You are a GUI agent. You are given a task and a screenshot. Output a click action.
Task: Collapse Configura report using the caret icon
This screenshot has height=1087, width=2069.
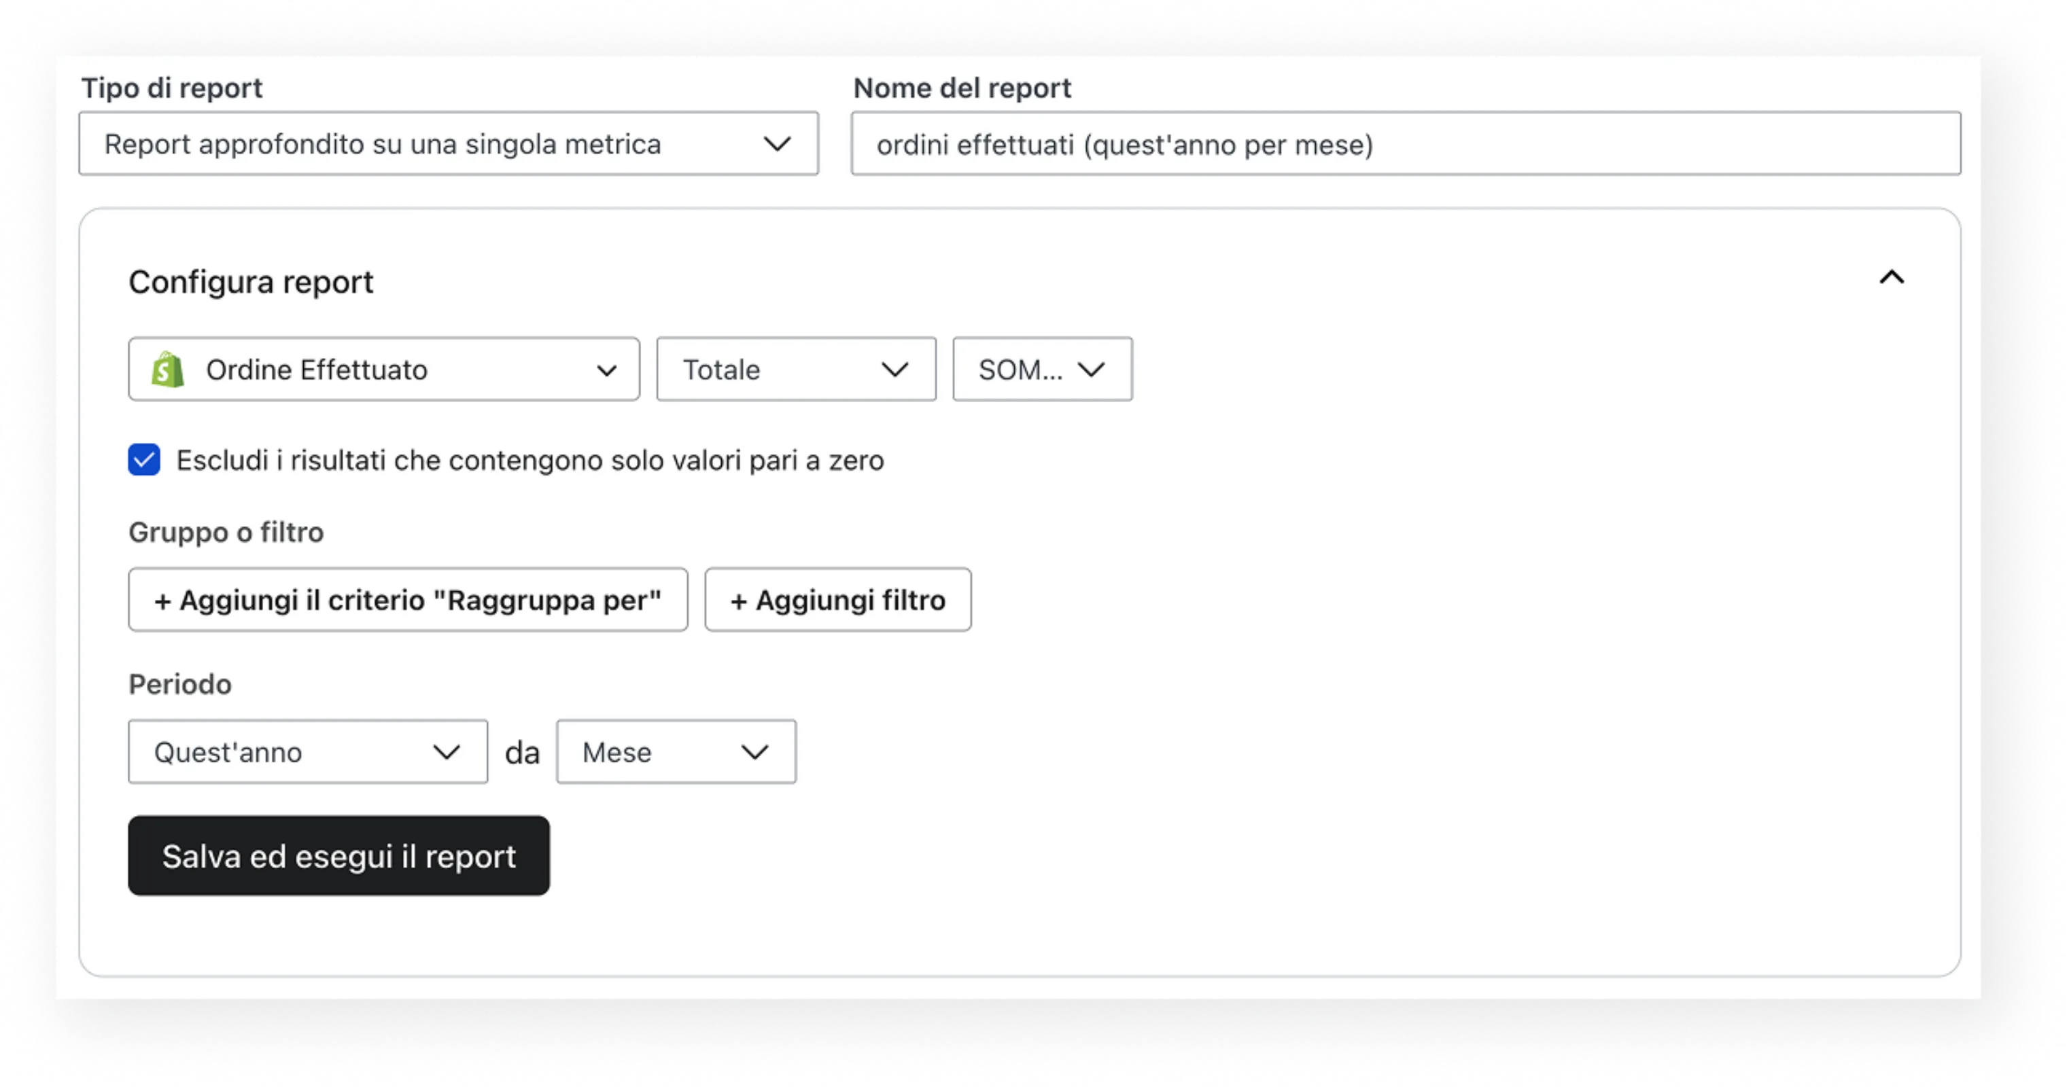pos(1893,279)
